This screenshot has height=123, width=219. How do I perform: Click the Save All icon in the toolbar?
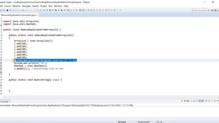coord(4,10)
